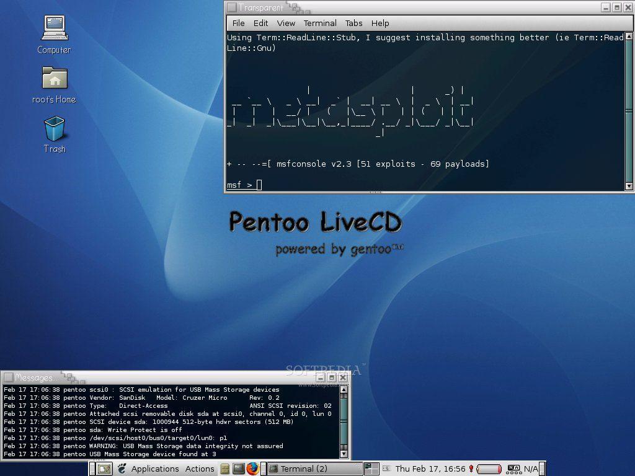The image size is (635, 476).
Task: Launch Firefox from the panel
Action: point(253,469)
